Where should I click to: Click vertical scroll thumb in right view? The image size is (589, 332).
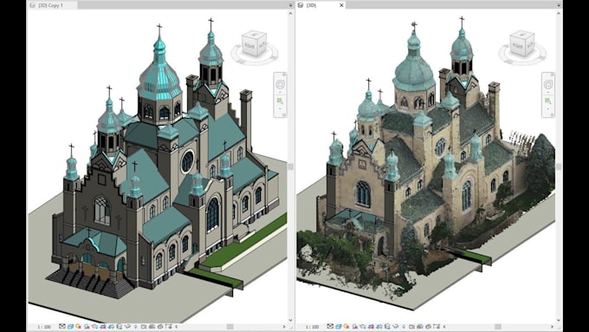click(559, 166)
